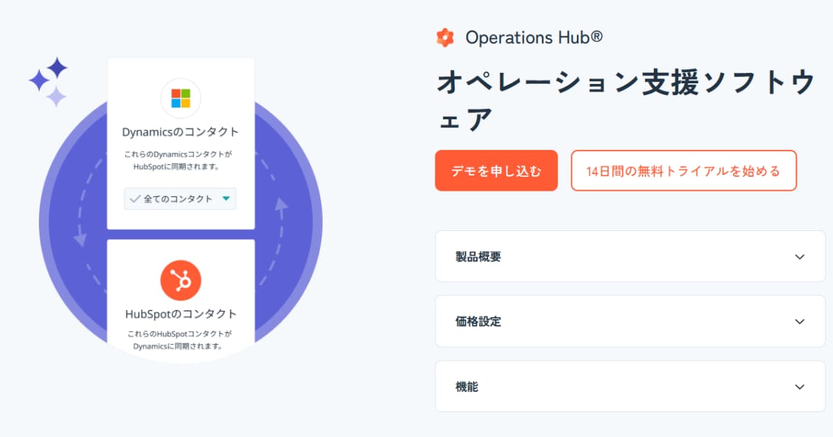The width and height of the screenshot is (833, 437).
Task: Open the 全てのコンタクト dropdown
Action: [x=180, y=199]
